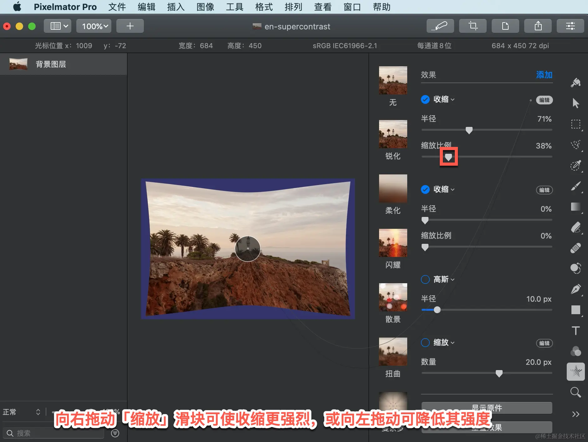Select the Free Selection lasso tool
Viewport: 588px width, 442px height.
[x=575, y=144]
